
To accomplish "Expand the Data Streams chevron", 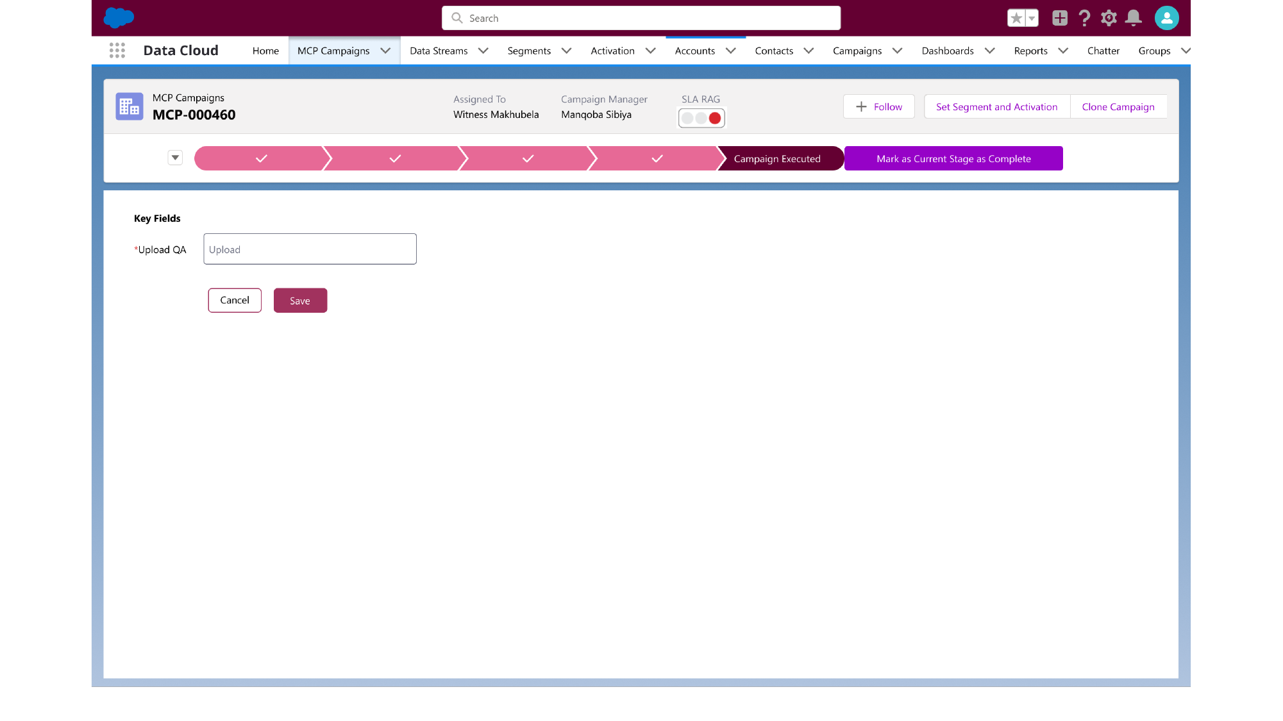I will (x=483, y=51).
